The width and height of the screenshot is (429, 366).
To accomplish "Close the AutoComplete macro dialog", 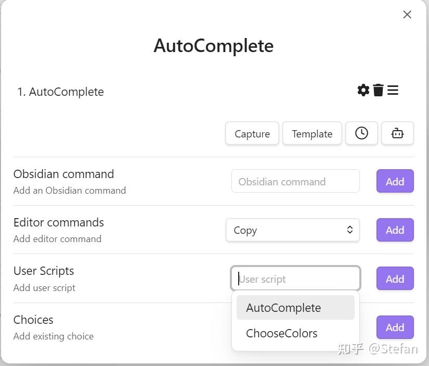I will click(x=407, y=15).
